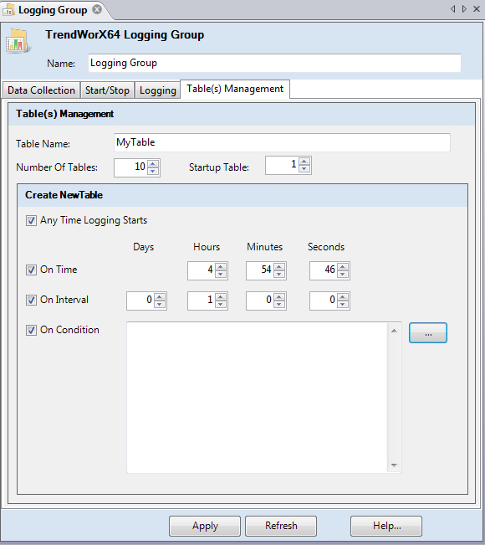Close the Logging Group document tab

click(x=97, y=9)
